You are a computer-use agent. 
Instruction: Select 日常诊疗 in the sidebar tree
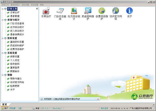coord(15,13)
